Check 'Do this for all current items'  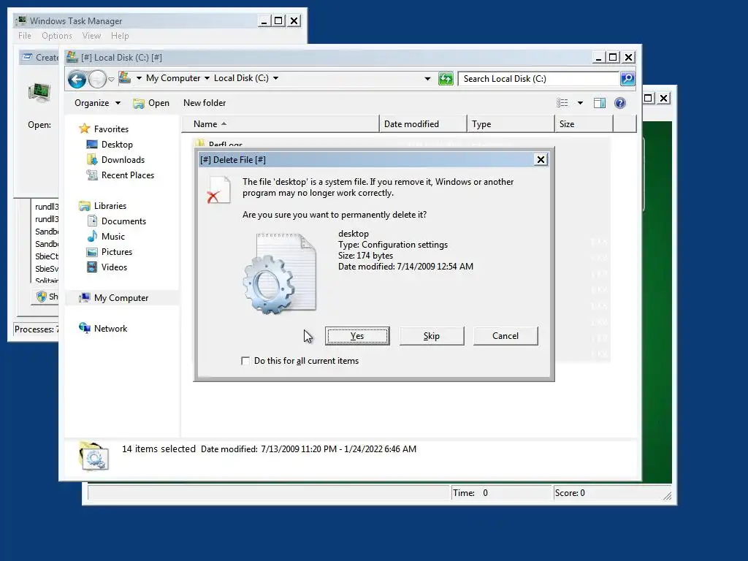pyautogui.click(x=245, y=361)
